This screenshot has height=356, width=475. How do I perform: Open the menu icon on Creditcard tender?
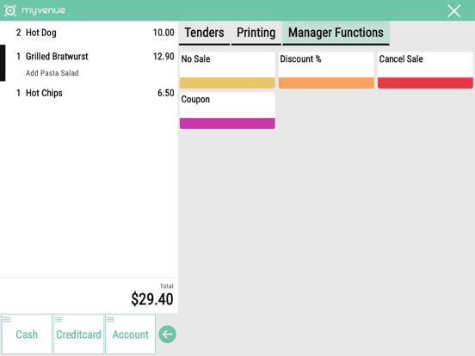59,319
